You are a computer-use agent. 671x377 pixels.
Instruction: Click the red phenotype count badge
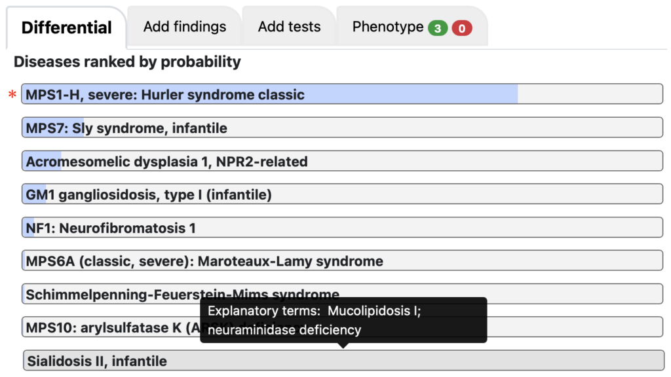(462, 28)
